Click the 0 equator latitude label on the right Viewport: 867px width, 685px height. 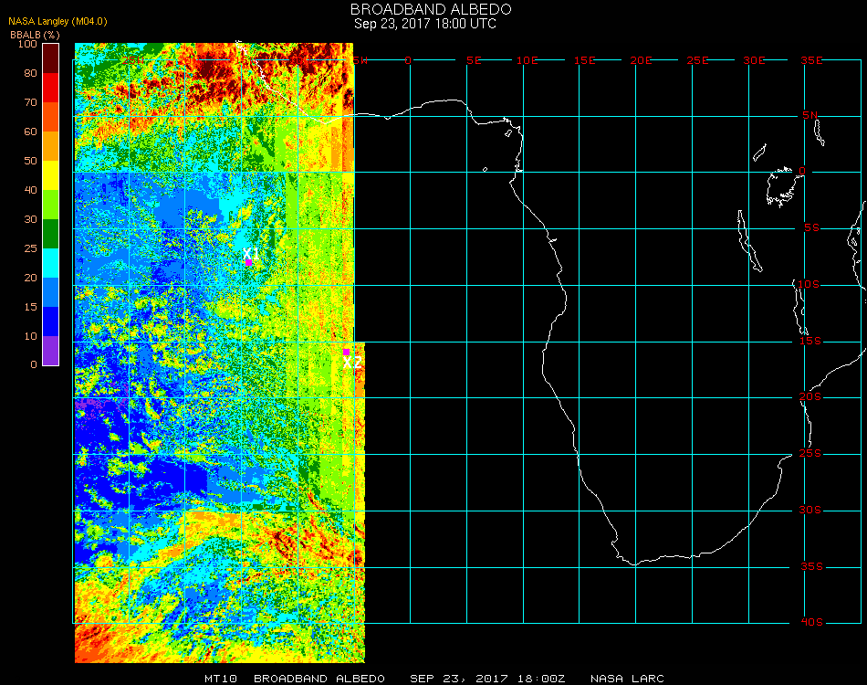click(x=802, y=171)
